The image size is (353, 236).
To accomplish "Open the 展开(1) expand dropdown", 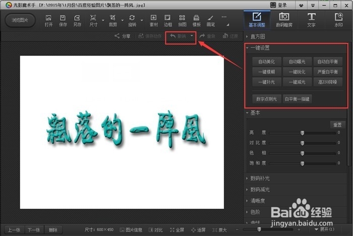I will click(324, 229).
